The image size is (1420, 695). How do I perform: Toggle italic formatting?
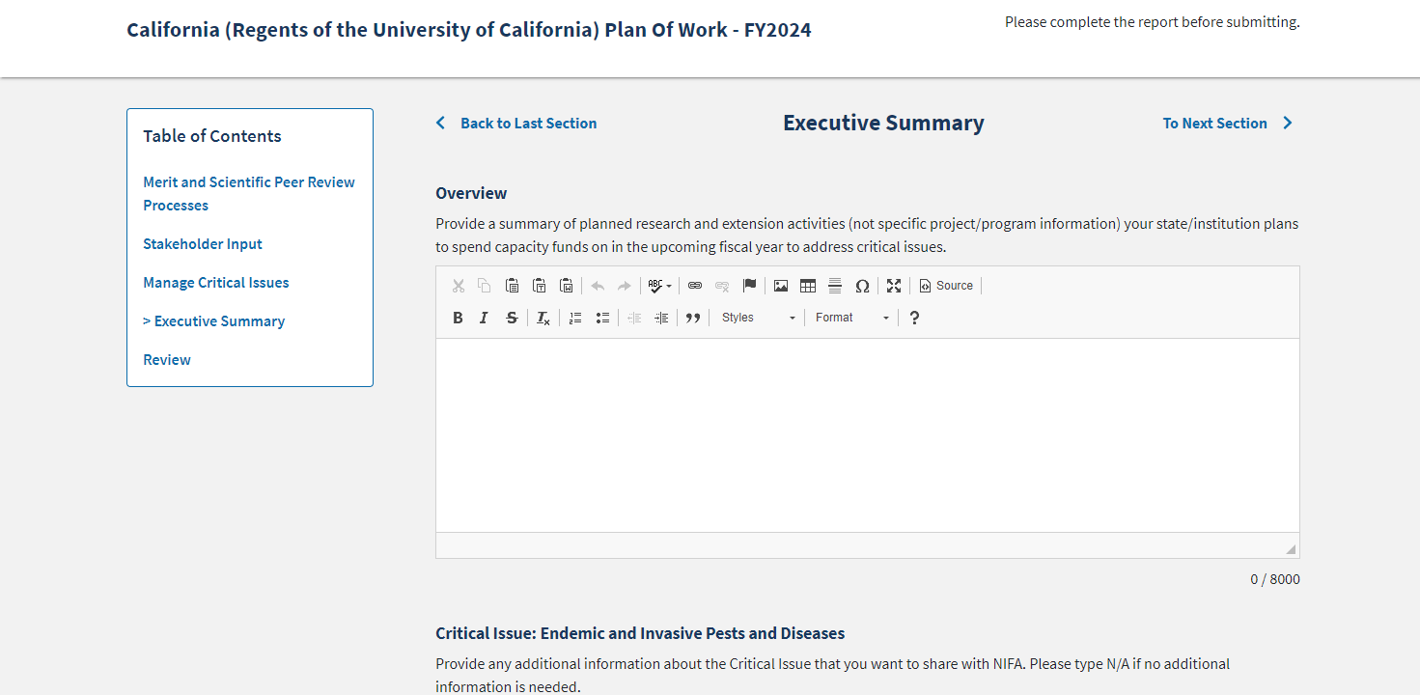click(485, 318)
